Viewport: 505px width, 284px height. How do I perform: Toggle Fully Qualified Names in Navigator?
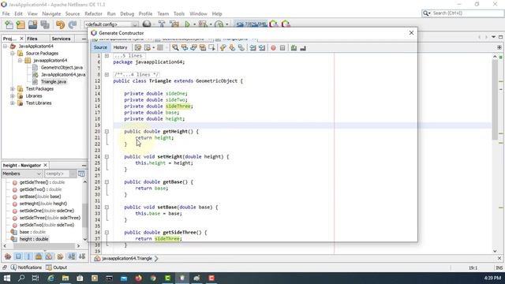(60, 256)
